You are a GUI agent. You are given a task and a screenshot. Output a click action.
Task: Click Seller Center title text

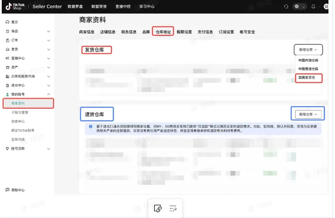tap(47, 7)
